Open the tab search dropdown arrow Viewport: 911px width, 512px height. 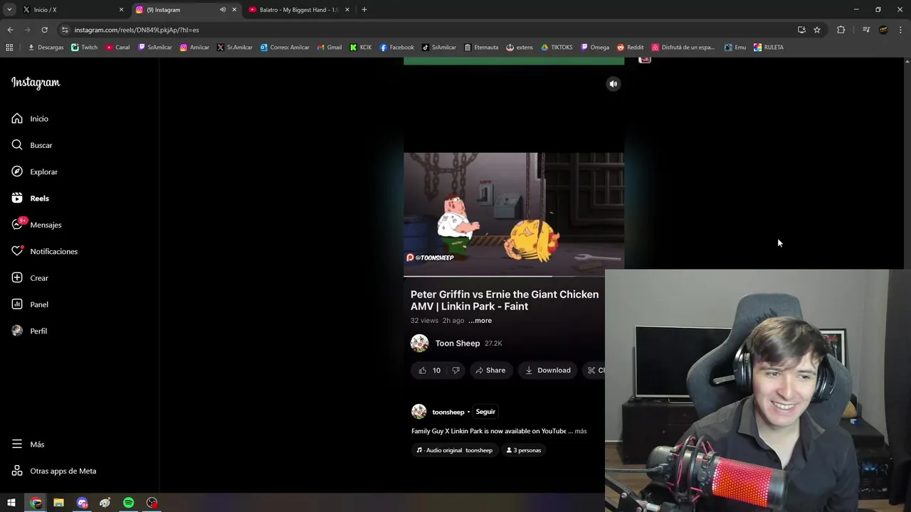point(9,10)
